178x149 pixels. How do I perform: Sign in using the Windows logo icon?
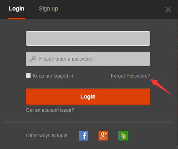click(x=123, y=136)
